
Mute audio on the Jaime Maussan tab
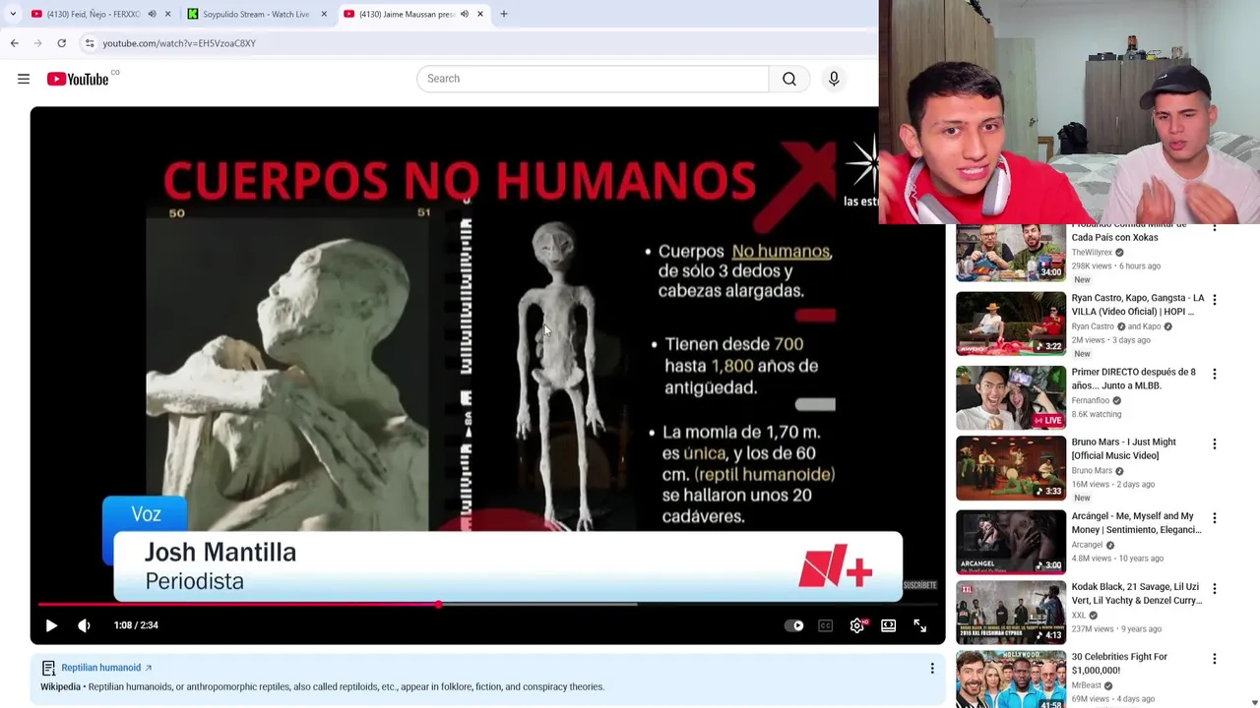tap(465, 14)
